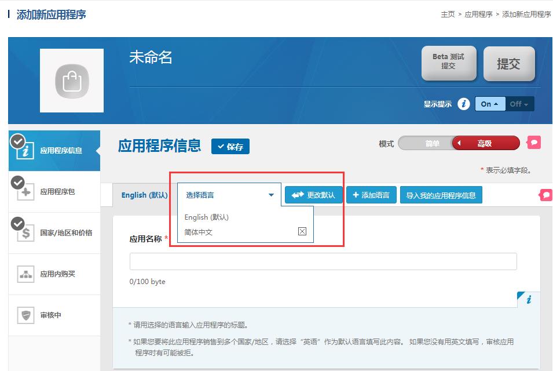
Task: Open the pink feedback icon beside 模式
Action: (533, 142)
